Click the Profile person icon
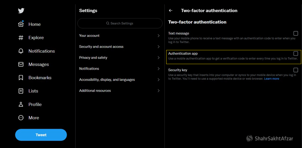This screenshot has width=302, height=148. click(x=21, y=104)
